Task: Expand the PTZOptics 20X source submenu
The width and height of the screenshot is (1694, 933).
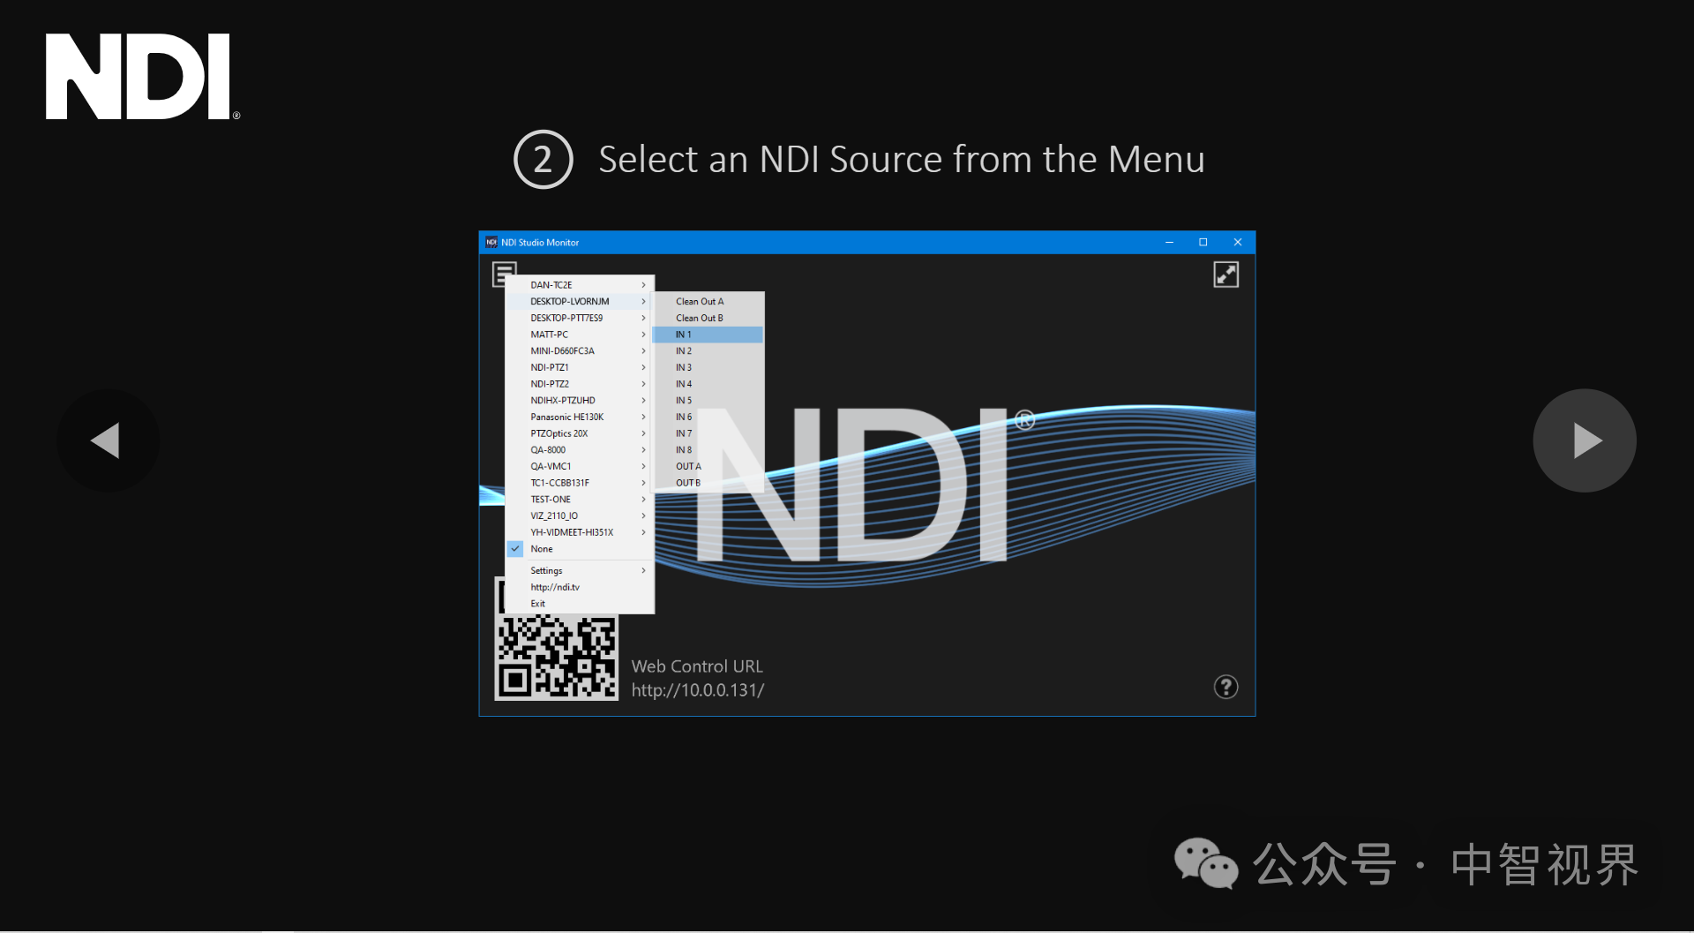Action: (558, 433)
